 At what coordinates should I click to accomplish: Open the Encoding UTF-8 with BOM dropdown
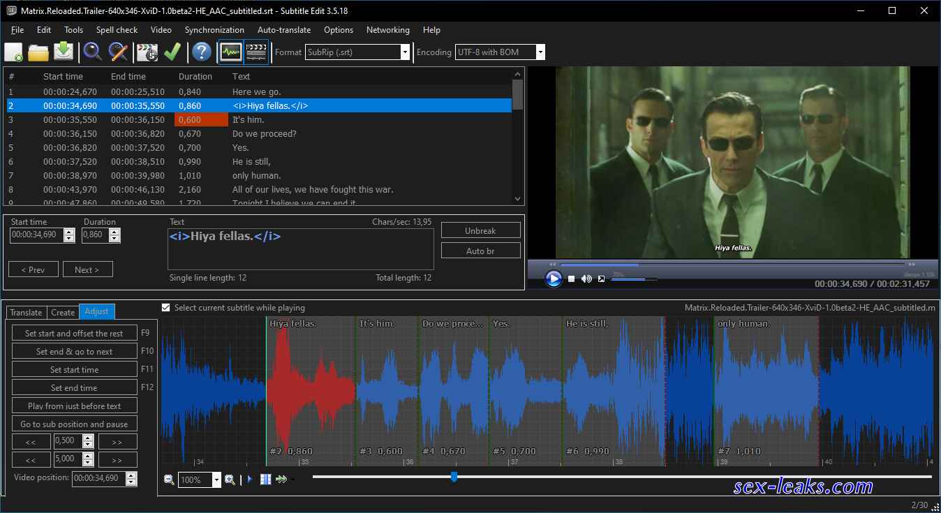540,52
